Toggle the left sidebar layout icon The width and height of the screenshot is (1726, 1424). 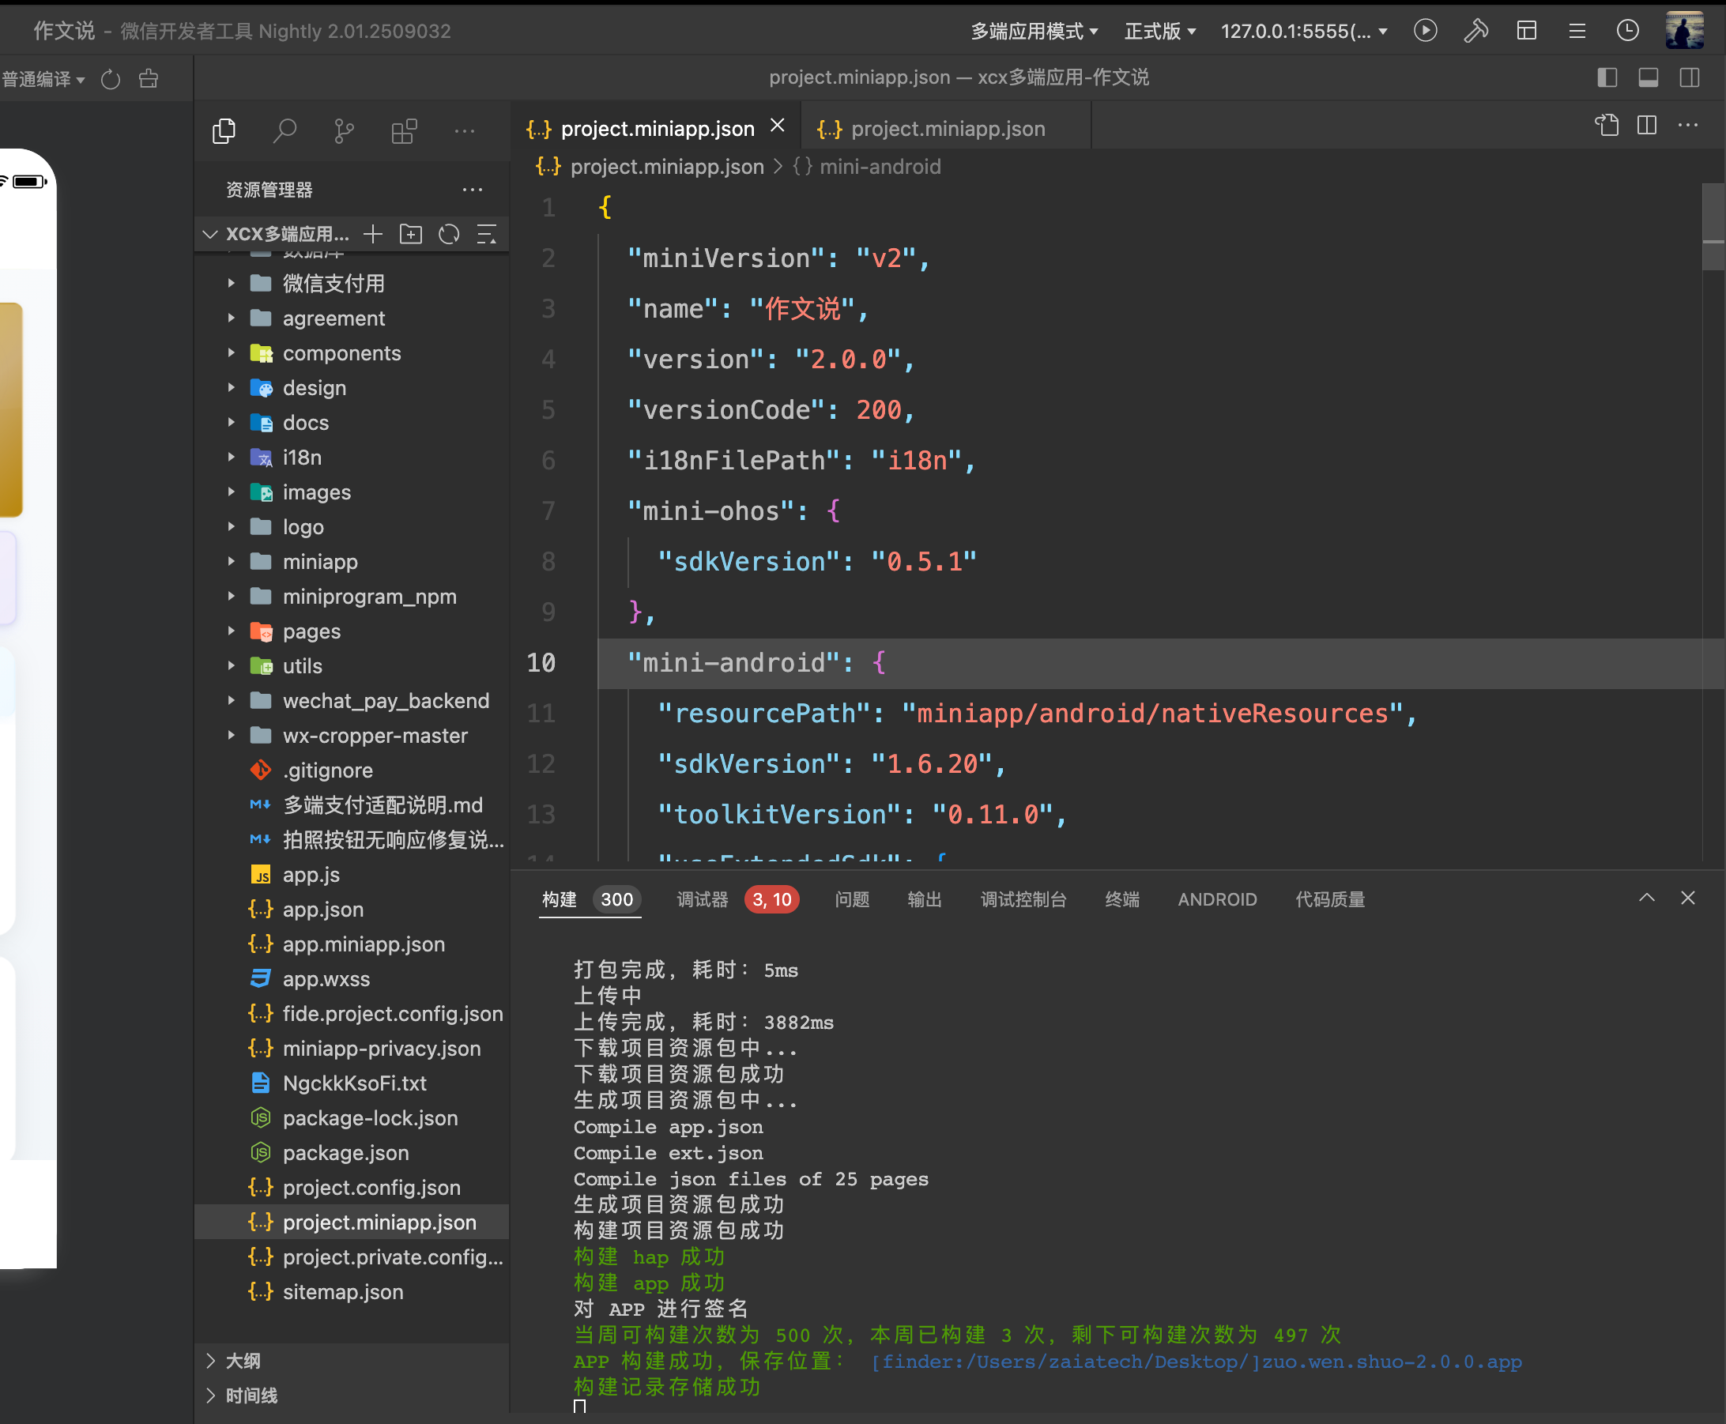1607,78
